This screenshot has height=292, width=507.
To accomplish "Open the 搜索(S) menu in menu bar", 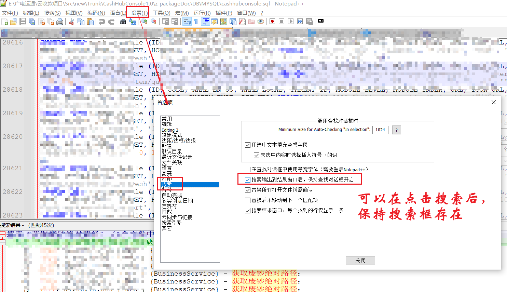I will point(52,13).
